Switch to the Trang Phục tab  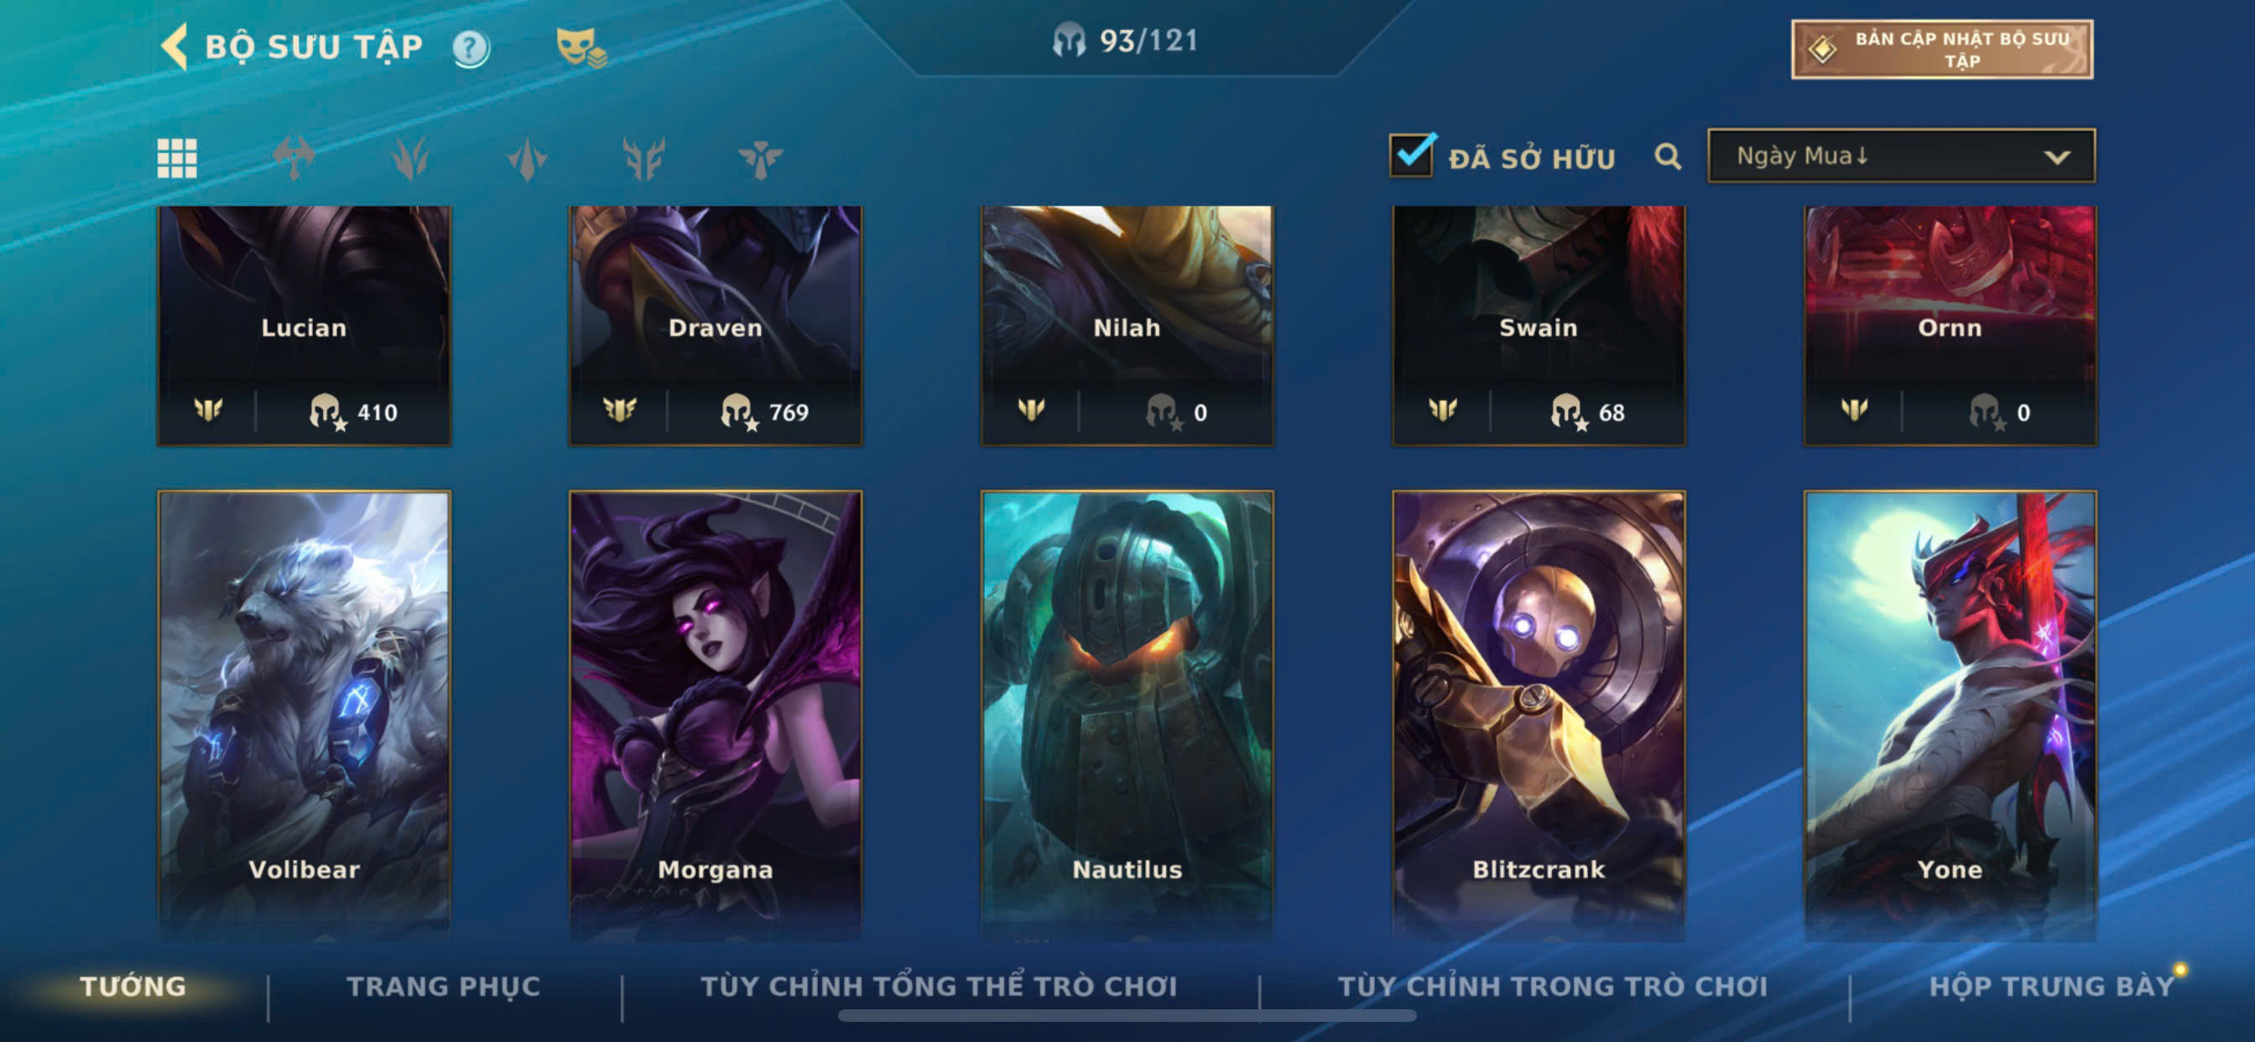click(x=444, y=986)
